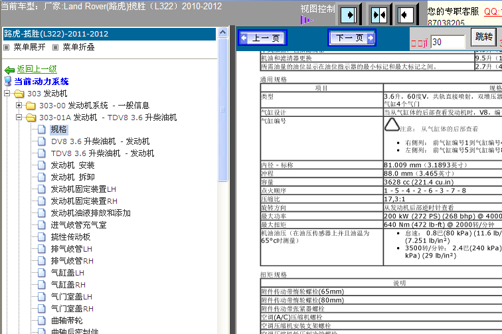Click the 跳转 jump button
The width and height of the screenshot is (502, 334).
(483, 37)
